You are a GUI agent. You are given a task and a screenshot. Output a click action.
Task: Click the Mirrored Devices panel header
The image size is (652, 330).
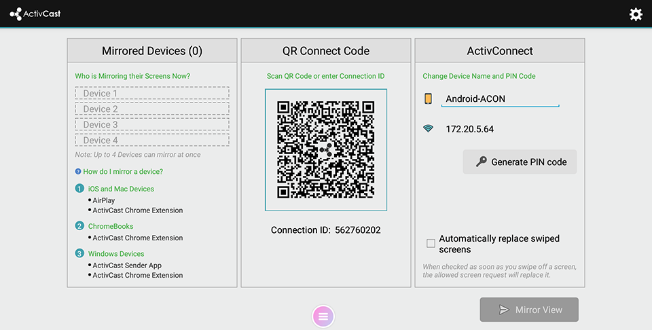tap(152, 51)
